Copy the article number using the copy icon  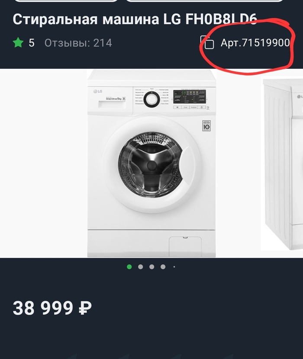(208, 43)
